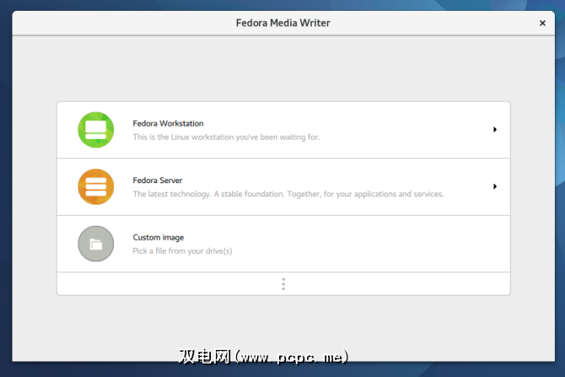Screen dimensions: 565x377
Task: Expand the Fedora Server arrow
Action: tap(495, 186)
